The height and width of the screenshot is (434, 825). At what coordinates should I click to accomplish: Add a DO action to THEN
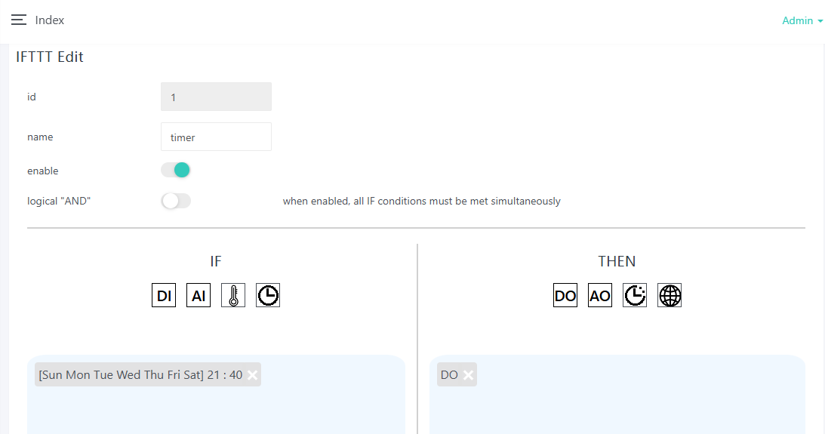click(565, 295)
